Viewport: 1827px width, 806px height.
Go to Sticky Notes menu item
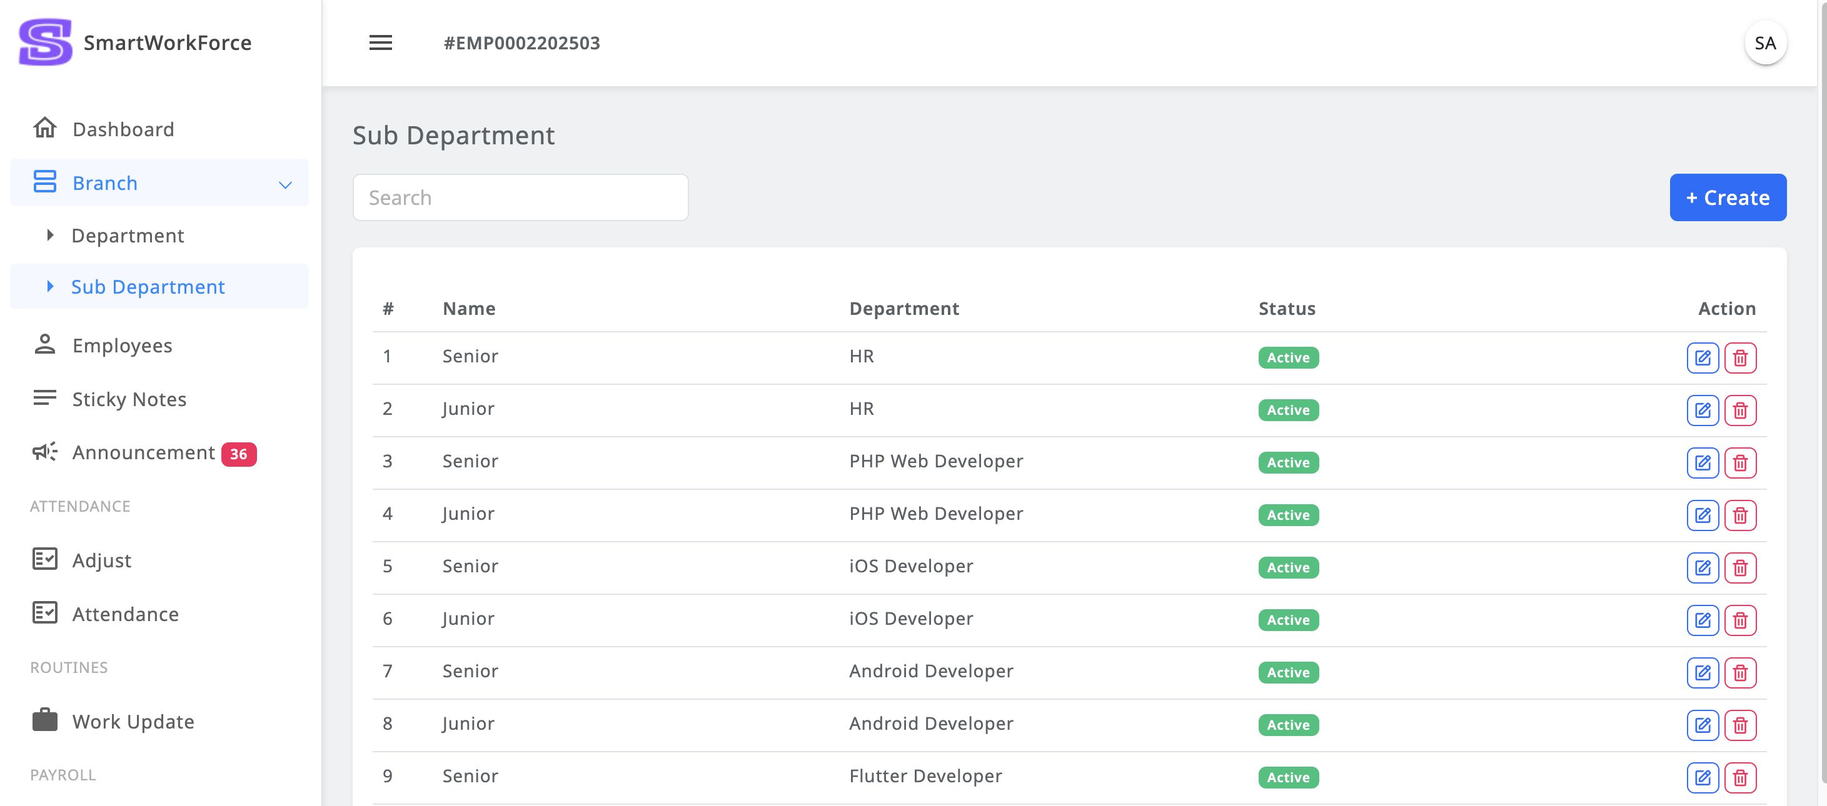tap(129, 399)
